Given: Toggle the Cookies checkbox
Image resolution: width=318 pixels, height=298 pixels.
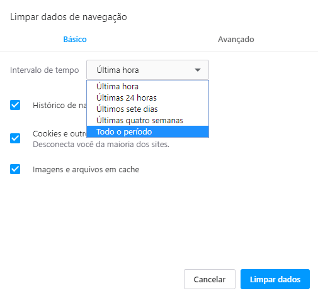Looking at the screenshot, I should [x=15, y=138].
